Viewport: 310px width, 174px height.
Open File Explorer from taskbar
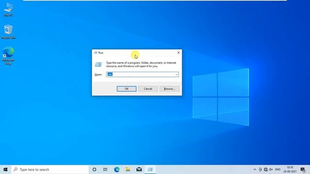point(128,170)
